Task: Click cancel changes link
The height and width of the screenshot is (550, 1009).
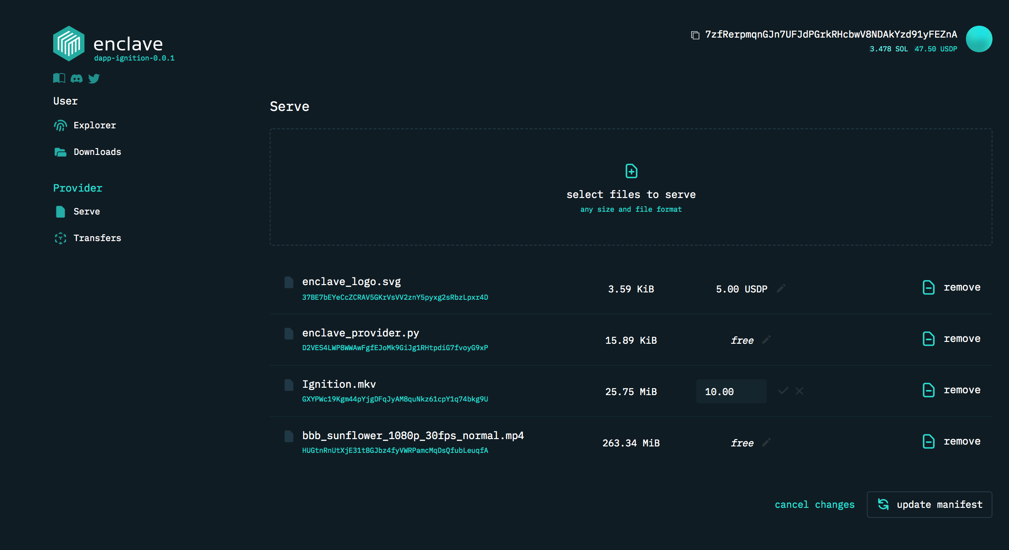Action: [x=815, y=505]
